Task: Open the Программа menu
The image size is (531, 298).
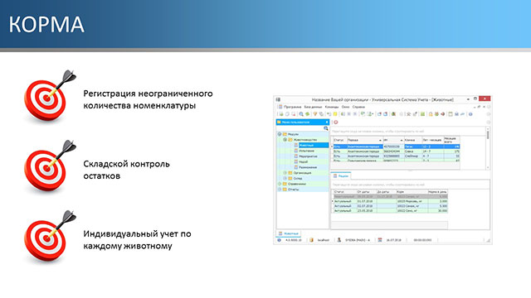Action: pos(292,107)
